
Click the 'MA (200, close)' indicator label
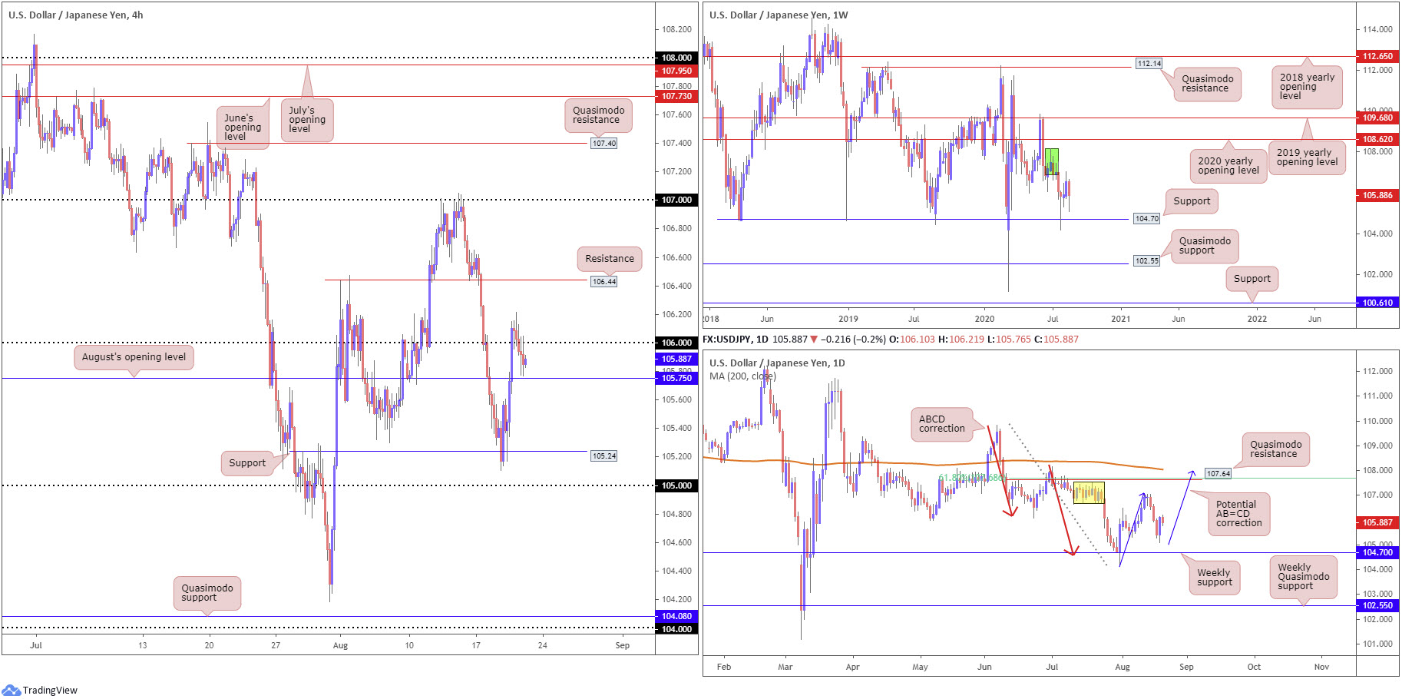coord(742,376)
